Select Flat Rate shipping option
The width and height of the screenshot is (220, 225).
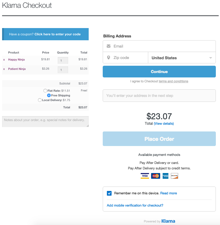pos(45,91)
